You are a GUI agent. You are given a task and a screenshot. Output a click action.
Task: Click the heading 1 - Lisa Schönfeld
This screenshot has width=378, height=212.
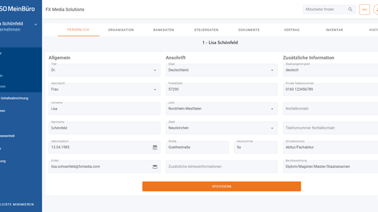pyautogui.click(x=220, y=42)
